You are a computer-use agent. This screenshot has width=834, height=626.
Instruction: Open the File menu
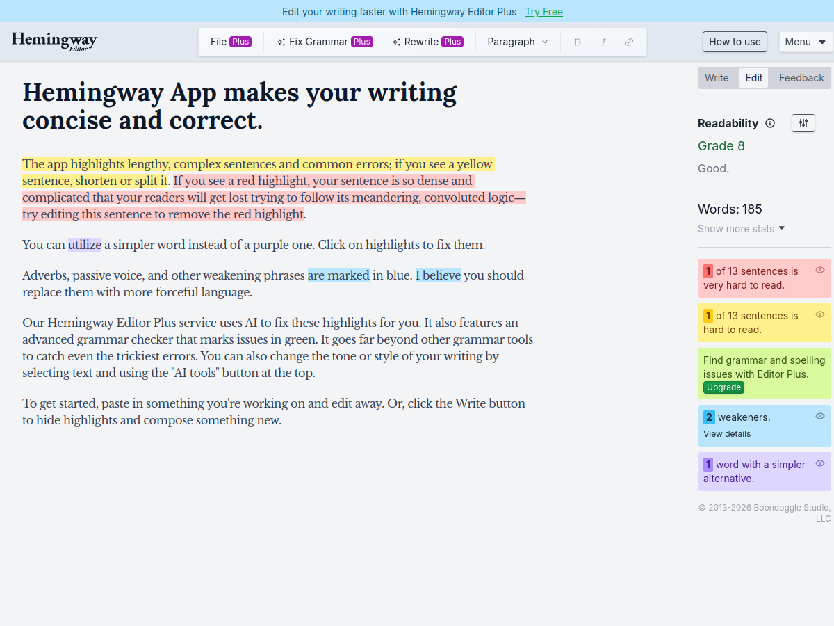point(231,42)
